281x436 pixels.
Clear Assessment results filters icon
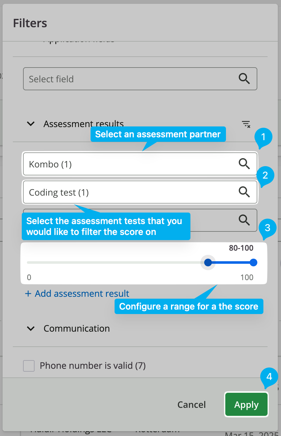pos(246,124)
